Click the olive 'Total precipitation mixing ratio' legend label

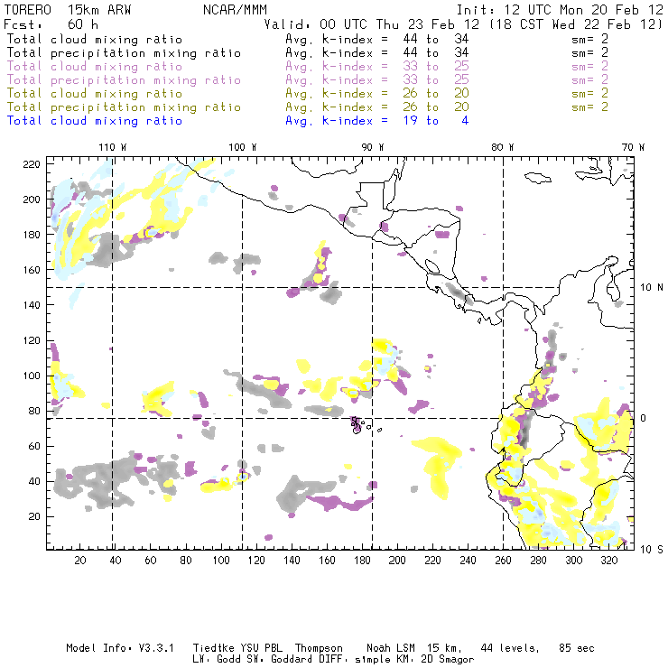124,107
